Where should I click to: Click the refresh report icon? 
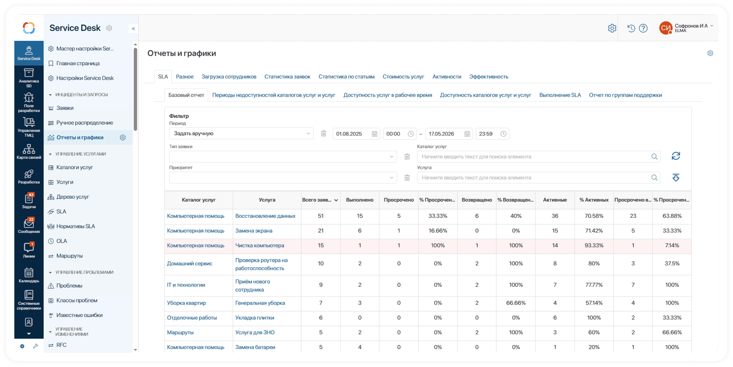click(676, 156)
